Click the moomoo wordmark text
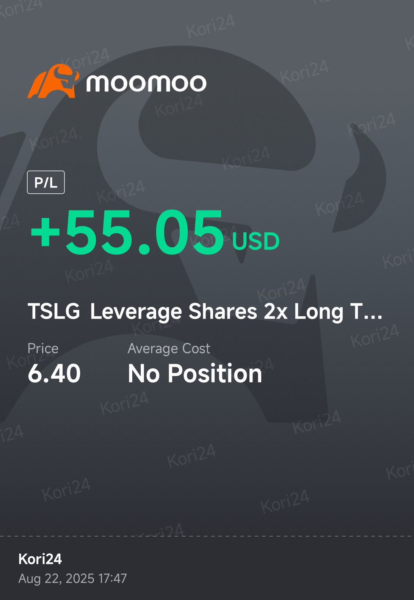Viewport: 414px width, 600px height. click(146, 83)
